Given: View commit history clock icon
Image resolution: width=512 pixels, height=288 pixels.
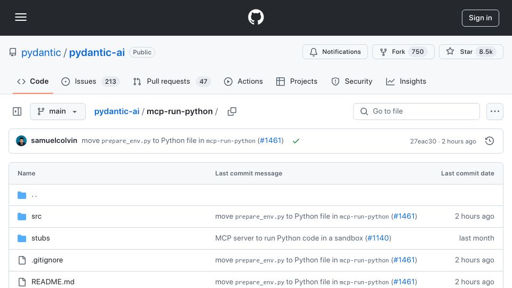Looking at the screenshot, I should point(490,141).
